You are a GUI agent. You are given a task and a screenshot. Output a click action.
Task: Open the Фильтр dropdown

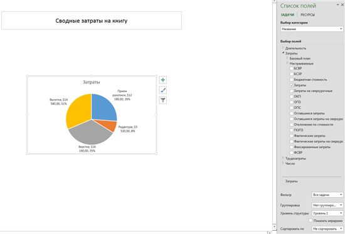click(327, 195)
